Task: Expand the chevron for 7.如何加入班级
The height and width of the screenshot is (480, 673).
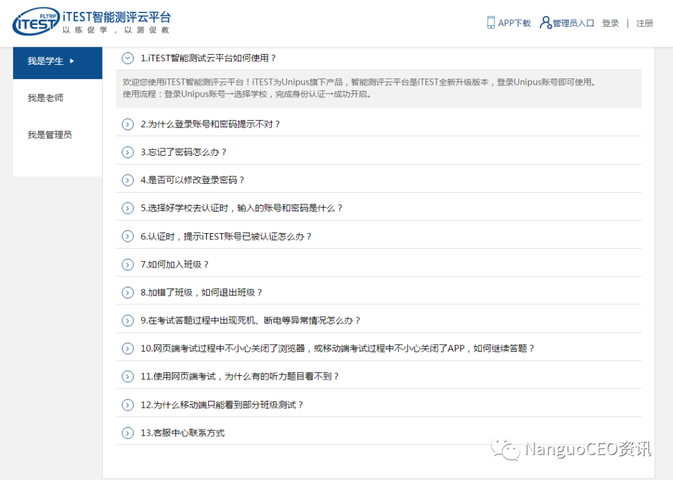Action: [128, 264]
